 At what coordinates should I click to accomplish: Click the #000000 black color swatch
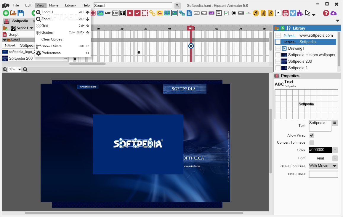320,150
